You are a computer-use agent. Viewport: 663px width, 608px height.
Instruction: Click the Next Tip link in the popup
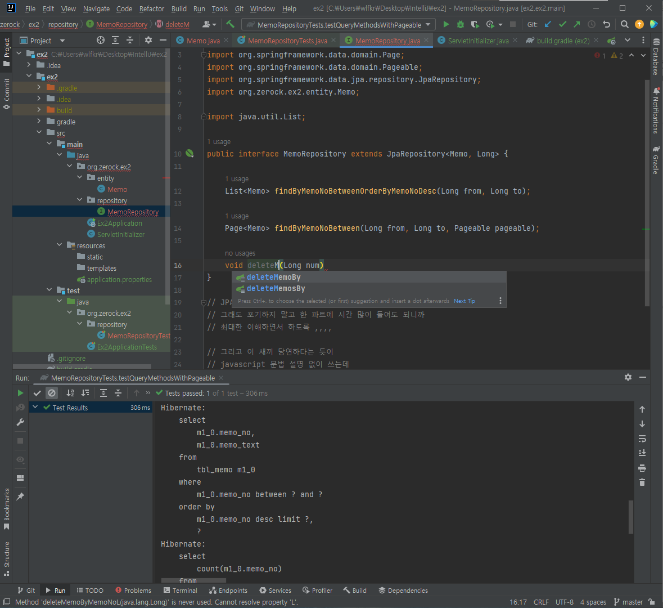[x=464, y=301]
